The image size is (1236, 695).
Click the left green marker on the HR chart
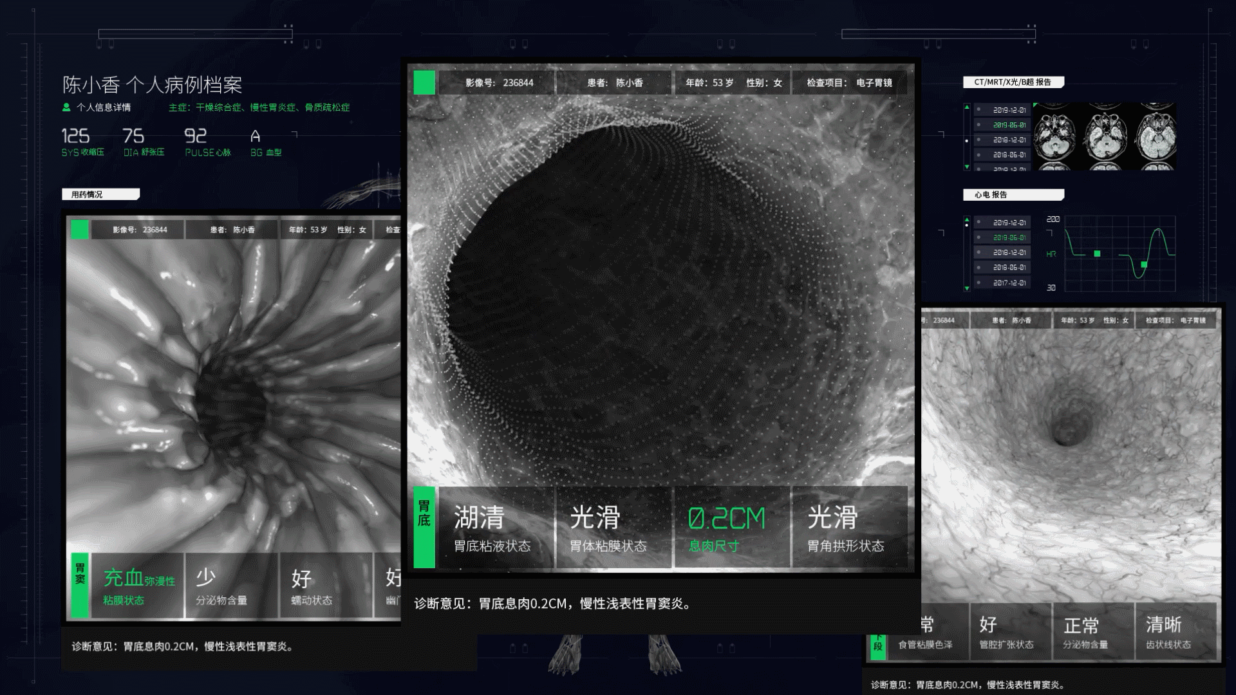pos(1097,254)
